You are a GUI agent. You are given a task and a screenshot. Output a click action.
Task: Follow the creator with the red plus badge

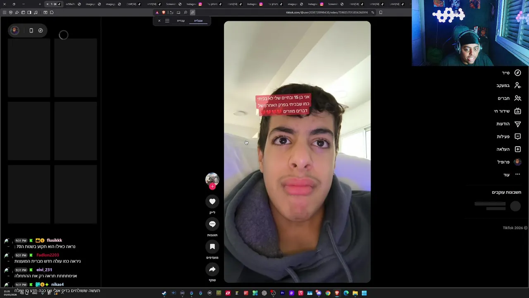pyautogui.click(x=212, y=187)
